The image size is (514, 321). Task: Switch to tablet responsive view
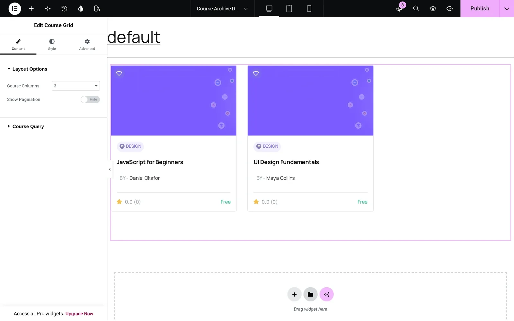289,9
